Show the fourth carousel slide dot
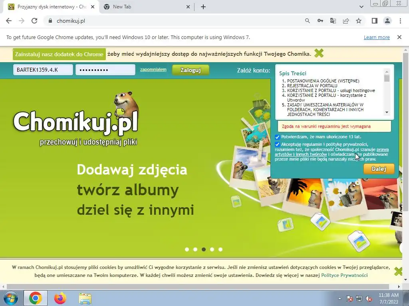 (x=212, y=249)
